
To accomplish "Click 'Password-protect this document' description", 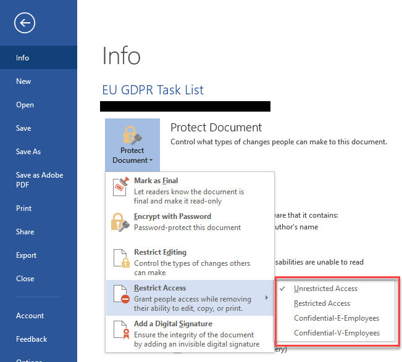I will [187, 228].
